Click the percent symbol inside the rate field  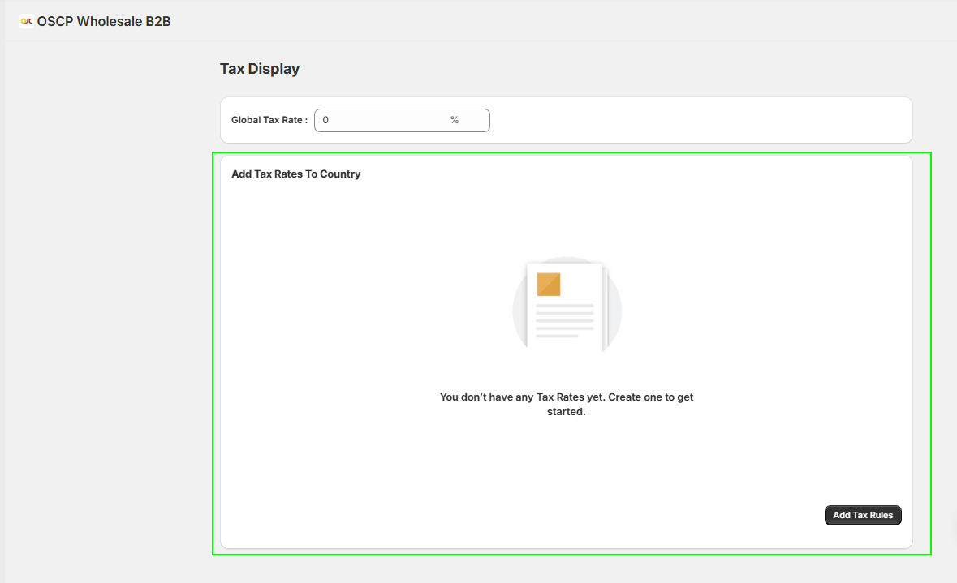tap(456, 120)
